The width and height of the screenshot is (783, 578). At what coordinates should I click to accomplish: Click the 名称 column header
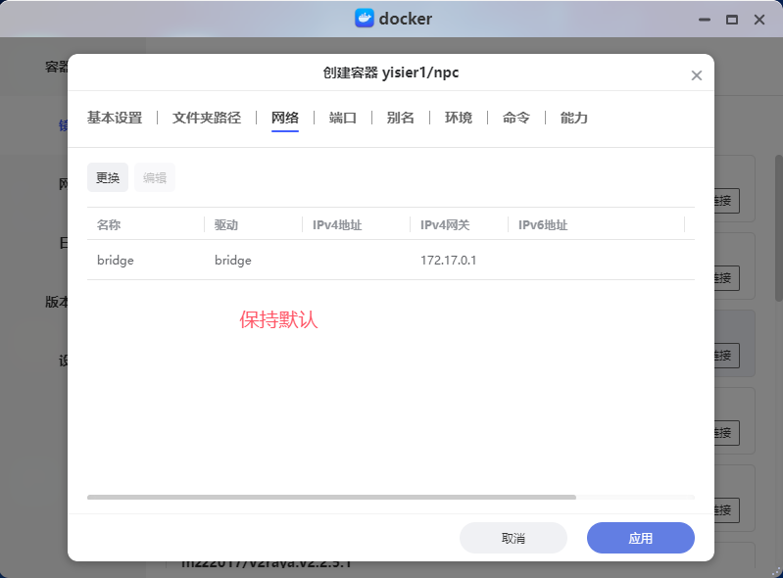click(x=109, y=225)
